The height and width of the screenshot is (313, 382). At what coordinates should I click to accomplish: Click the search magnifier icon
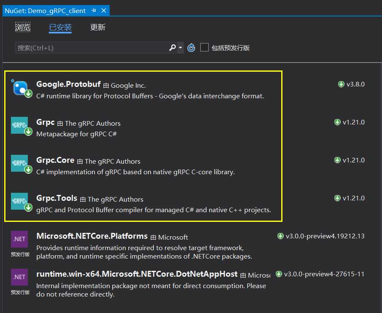[172, 48]
